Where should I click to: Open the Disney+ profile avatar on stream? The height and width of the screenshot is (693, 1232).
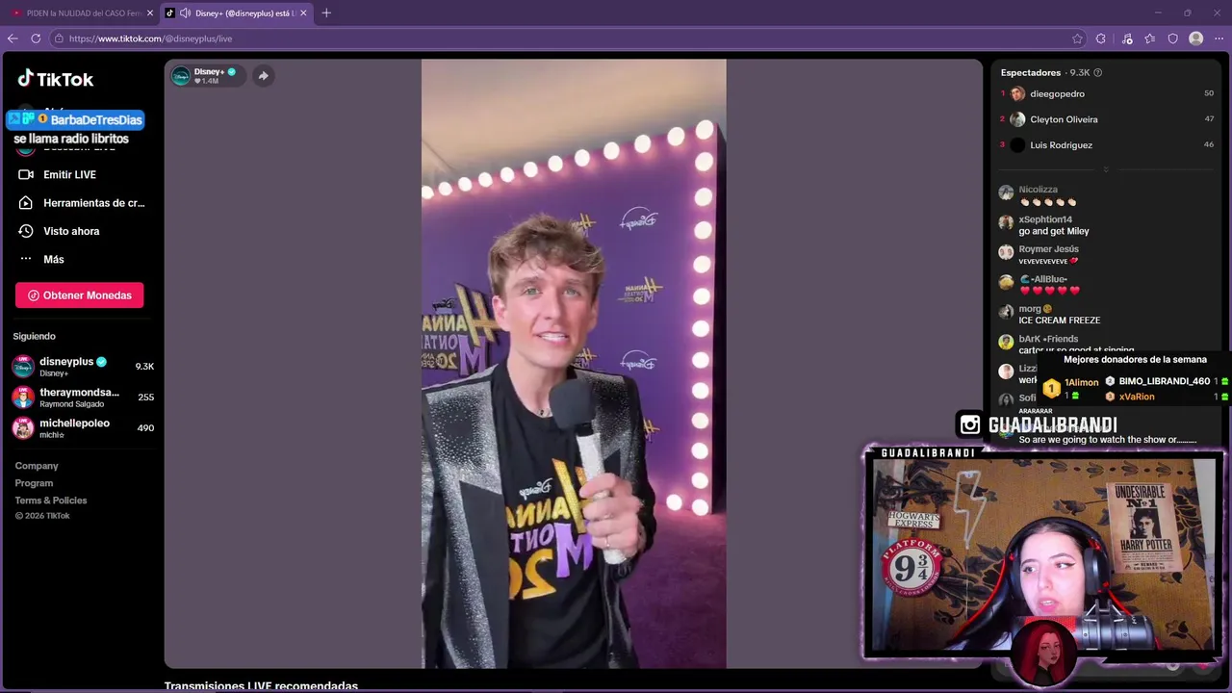pos(181,76)
